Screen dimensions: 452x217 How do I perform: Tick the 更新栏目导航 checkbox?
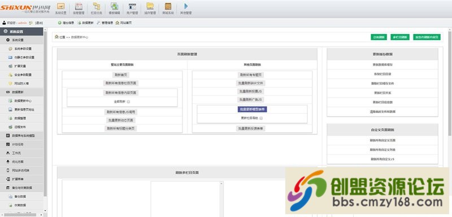point(261,118)
